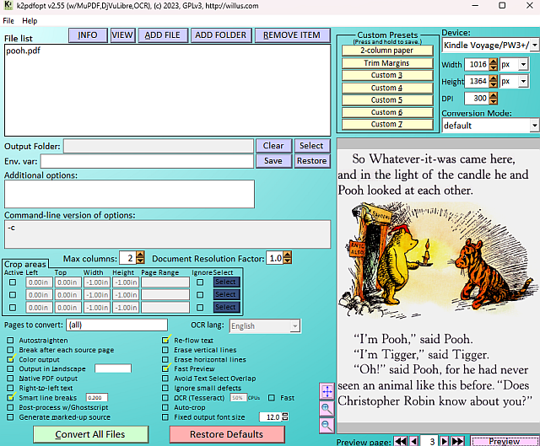Click ADD FOLDER button
This screenshot has height=446, width=540.
point(221,35)
